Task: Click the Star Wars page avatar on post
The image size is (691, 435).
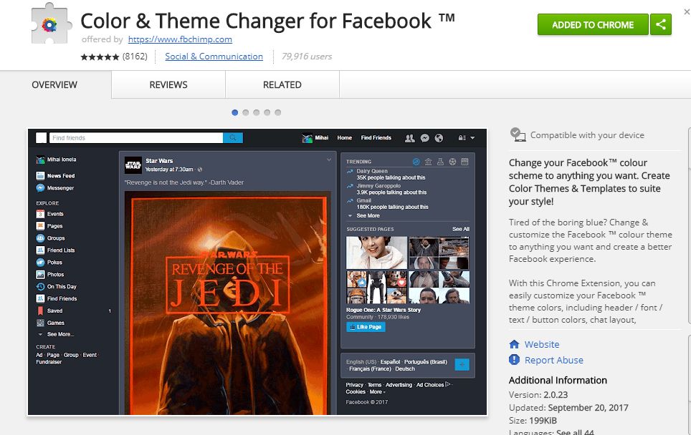Action: [133, 165]
